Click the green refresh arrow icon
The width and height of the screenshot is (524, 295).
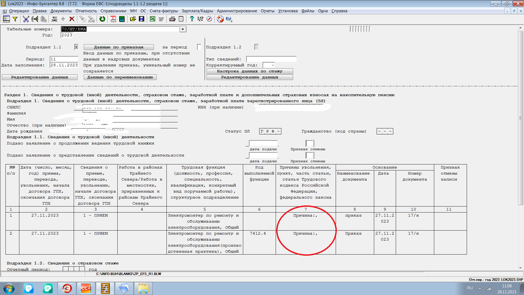tap(102, 19)
